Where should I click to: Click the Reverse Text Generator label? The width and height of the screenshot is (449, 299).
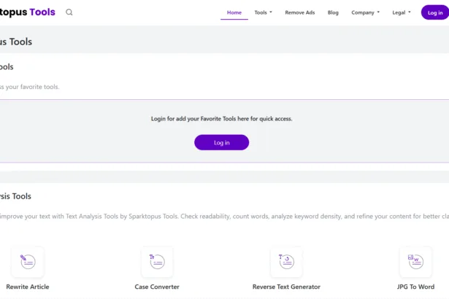286,287
